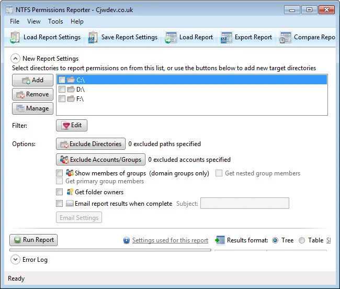Select the F:\ row in directory list
Image resolution: width=340 pixels, height=289 pixels.
(192, 99)
